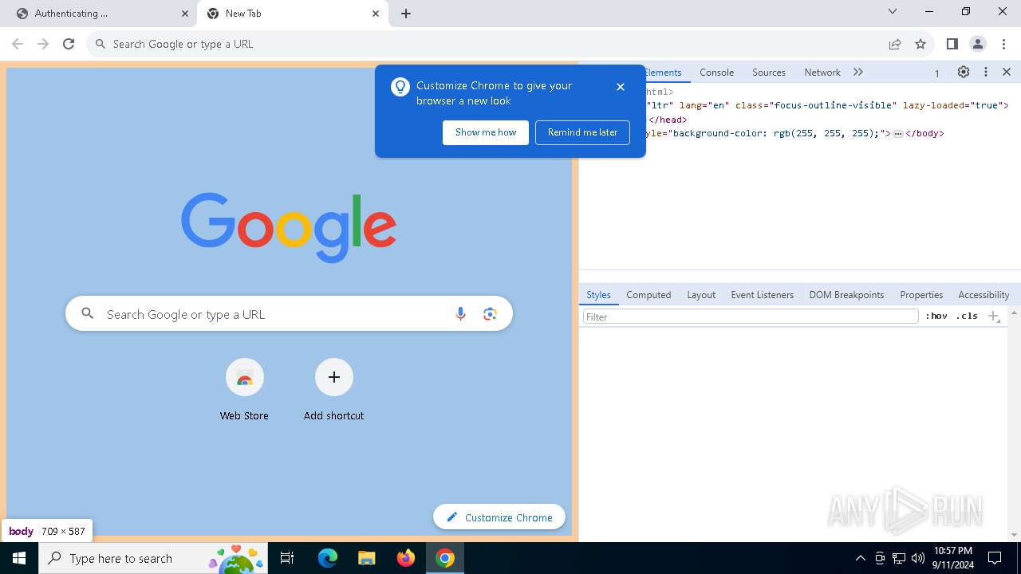Image resolution: width=1021 pixels, height=574 pixels.
Task: Show more DevTools tabs with the chevron
Action: pos(858,72)
